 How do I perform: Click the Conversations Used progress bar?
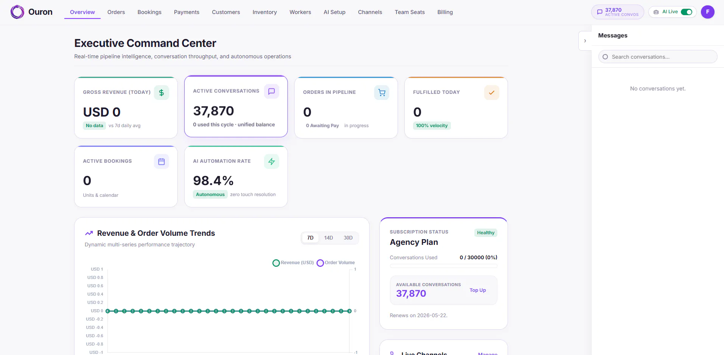click(x=443, y=266)
